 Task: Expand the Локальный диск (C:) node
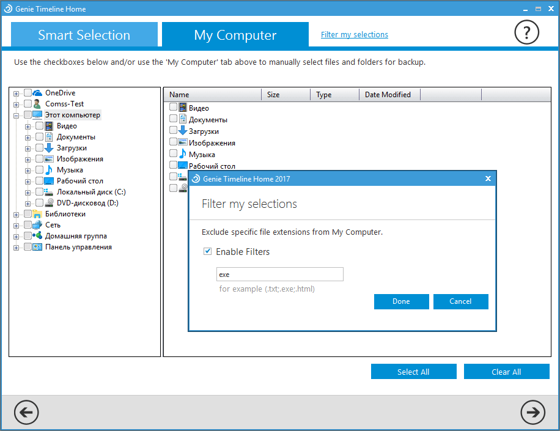pyautogui.click(x=28, y=193)
